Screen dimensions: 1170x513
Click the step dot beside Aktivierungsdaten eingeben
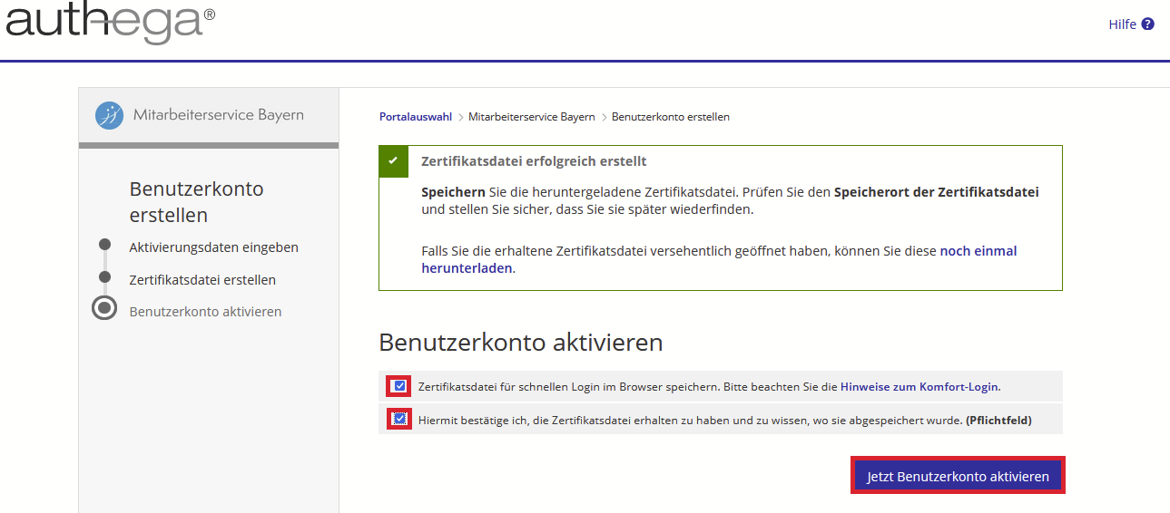(105, 245)
